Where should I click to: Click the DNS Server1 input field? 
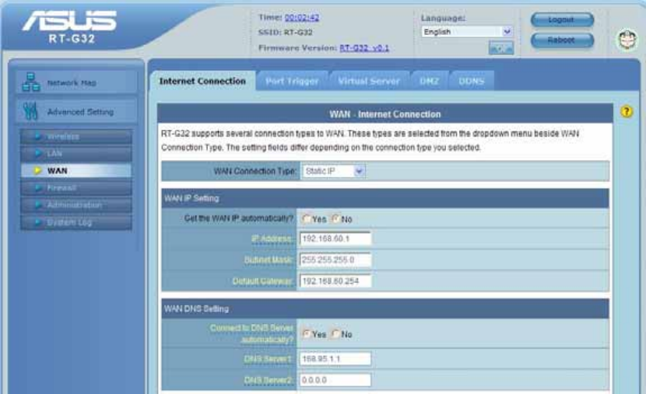click(335, 358)
